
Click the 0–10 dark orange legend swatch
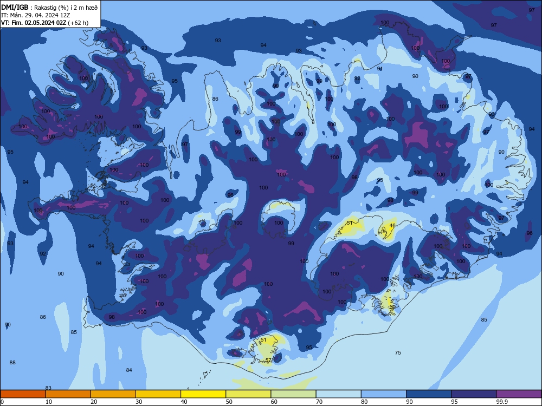pos(23,394)
